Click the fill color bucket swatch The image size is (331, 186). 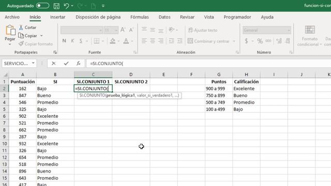click(113, 41)
